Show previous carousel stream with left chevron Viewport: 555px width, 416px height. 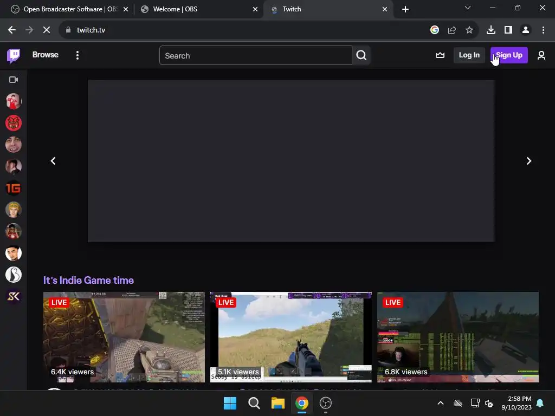tap(53, 161)
